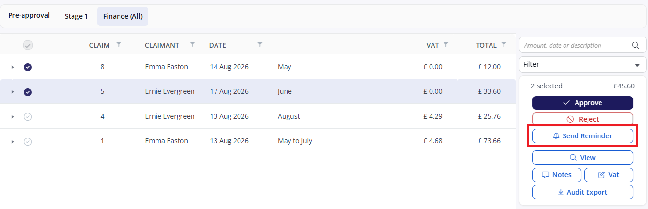Screen dimensions: 648x209
Task: Open the TOTAL column filter icon
Action: (x=504, y=44)
